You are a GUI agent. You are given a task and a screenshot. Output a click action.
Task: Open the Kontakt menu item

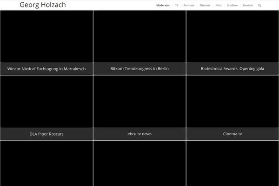click(248, 5)
